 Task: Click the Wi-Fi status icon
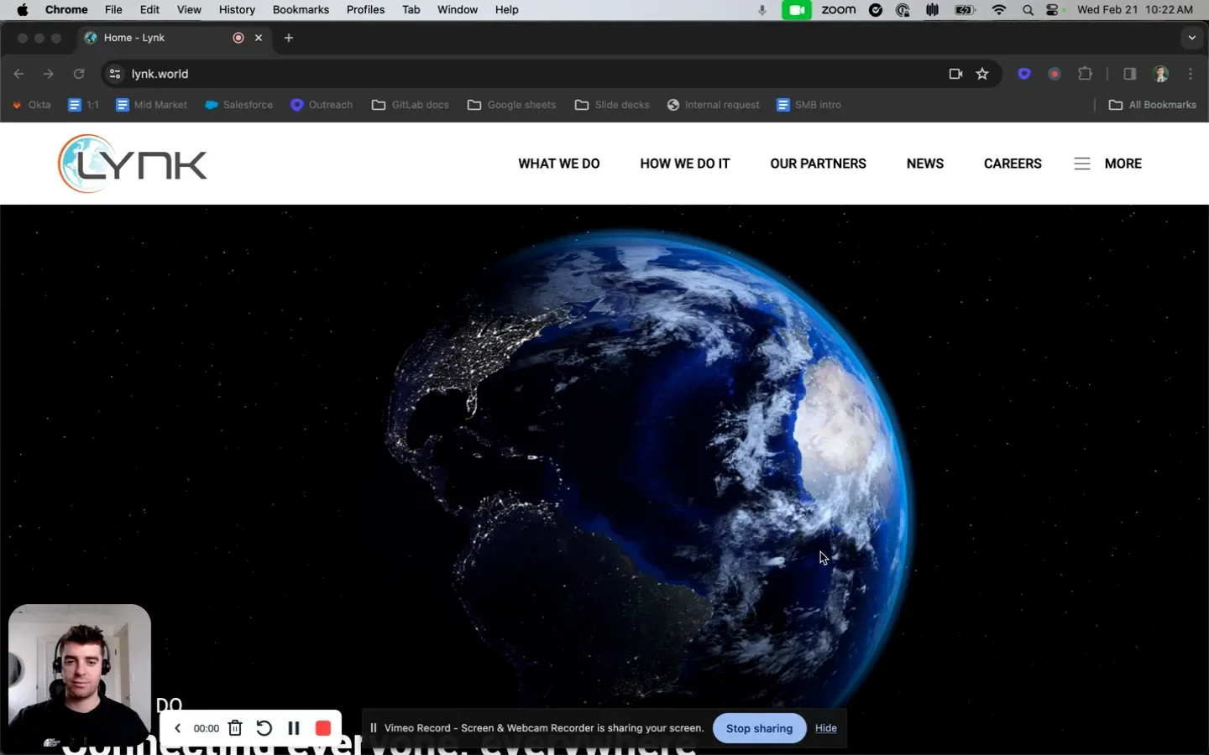tap(998, 10)
